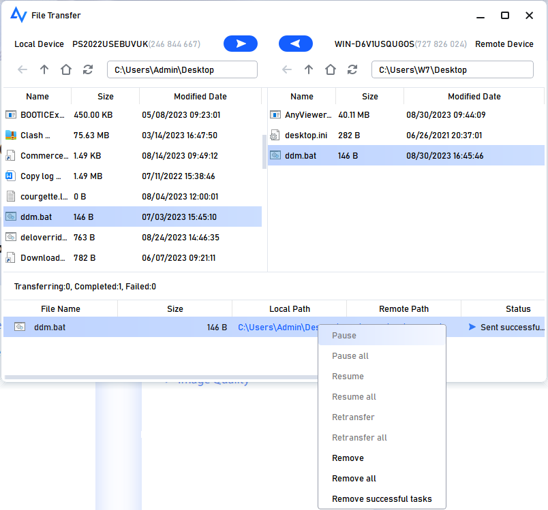Click the ddm.bat icon in transfer list

click(x=20, y=327)
